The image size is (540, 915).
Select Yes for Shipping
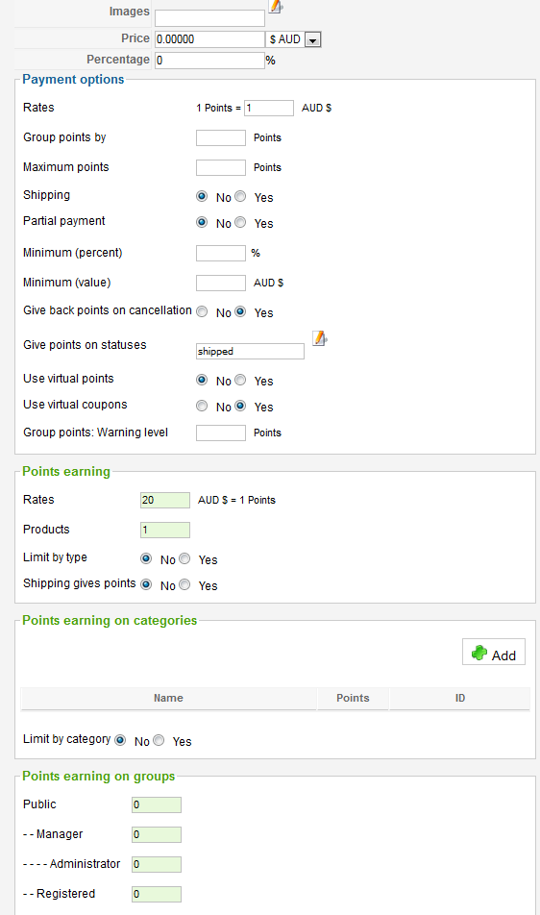(240, 197)
